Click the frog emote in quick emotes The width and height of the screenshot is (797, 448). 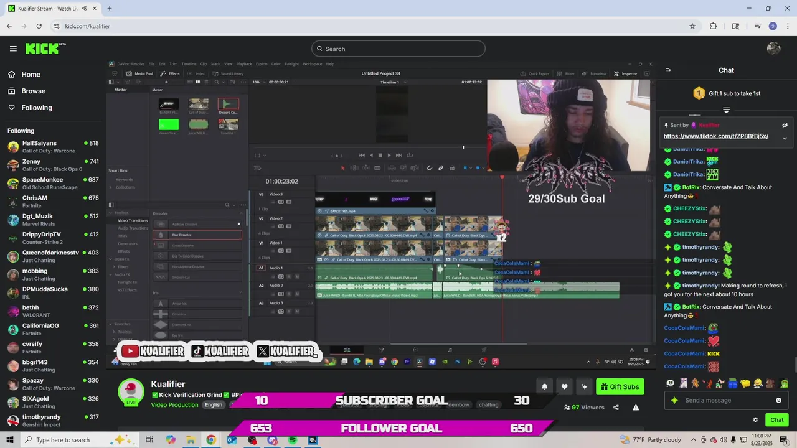[784, 384]
